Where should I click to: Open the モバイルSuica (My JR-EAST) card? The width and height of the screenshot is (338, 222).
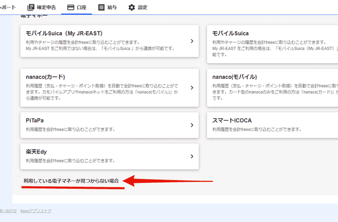click(x=109, y=41)
